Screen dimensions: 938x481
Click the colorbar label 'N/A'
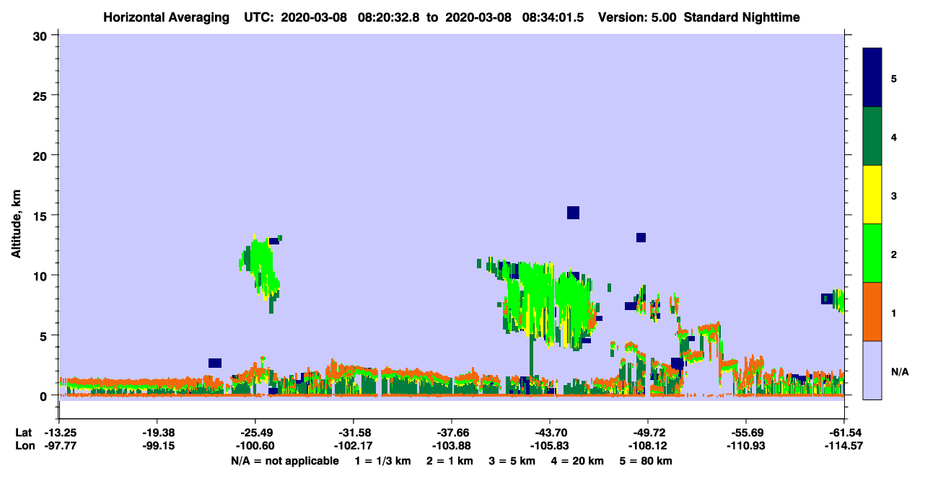coord(900,371)
